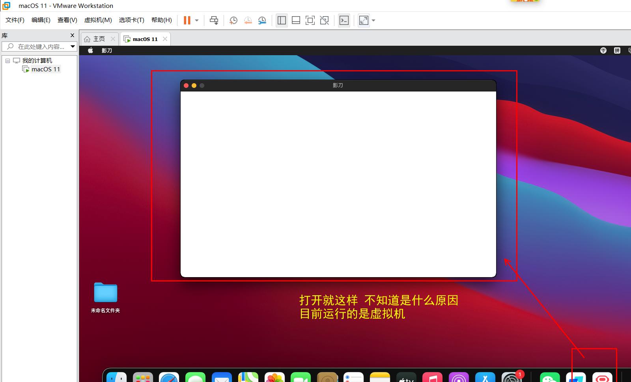Viewport: 631px width, 382px height.
Task: Click the orange Pause virtual machine button
Action: pyautogui.click(x=187, y=20)
